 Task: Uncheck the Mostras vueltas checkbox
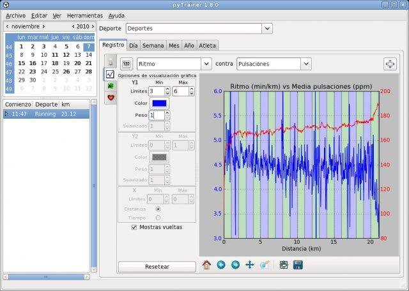pos(134,227)
